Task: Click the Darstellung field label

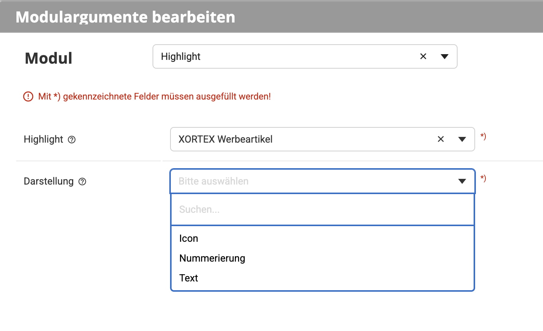Action: pyautogui.click(x=48, y=181)
